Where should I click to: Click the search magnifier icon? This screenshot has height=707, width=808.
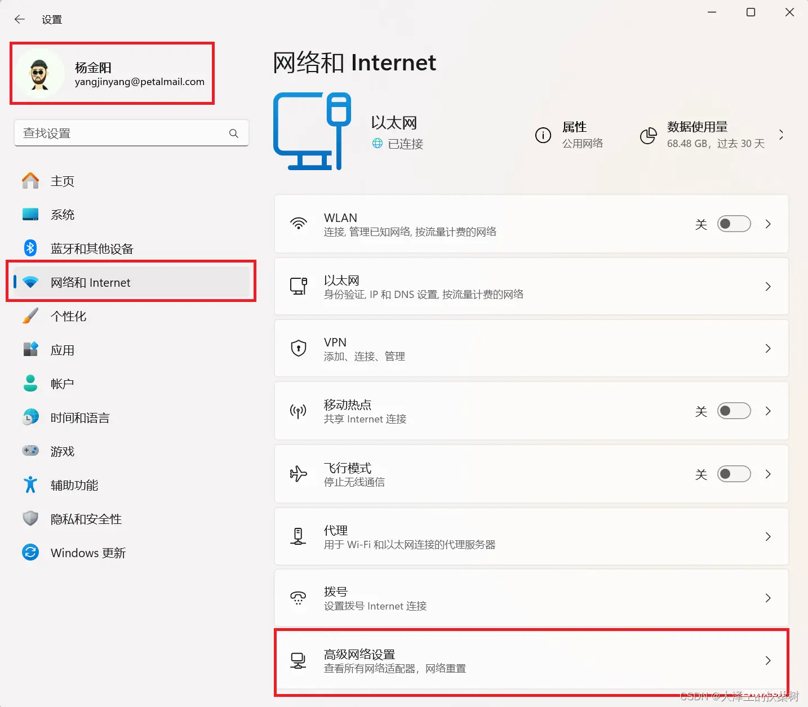tap(233, 134)
